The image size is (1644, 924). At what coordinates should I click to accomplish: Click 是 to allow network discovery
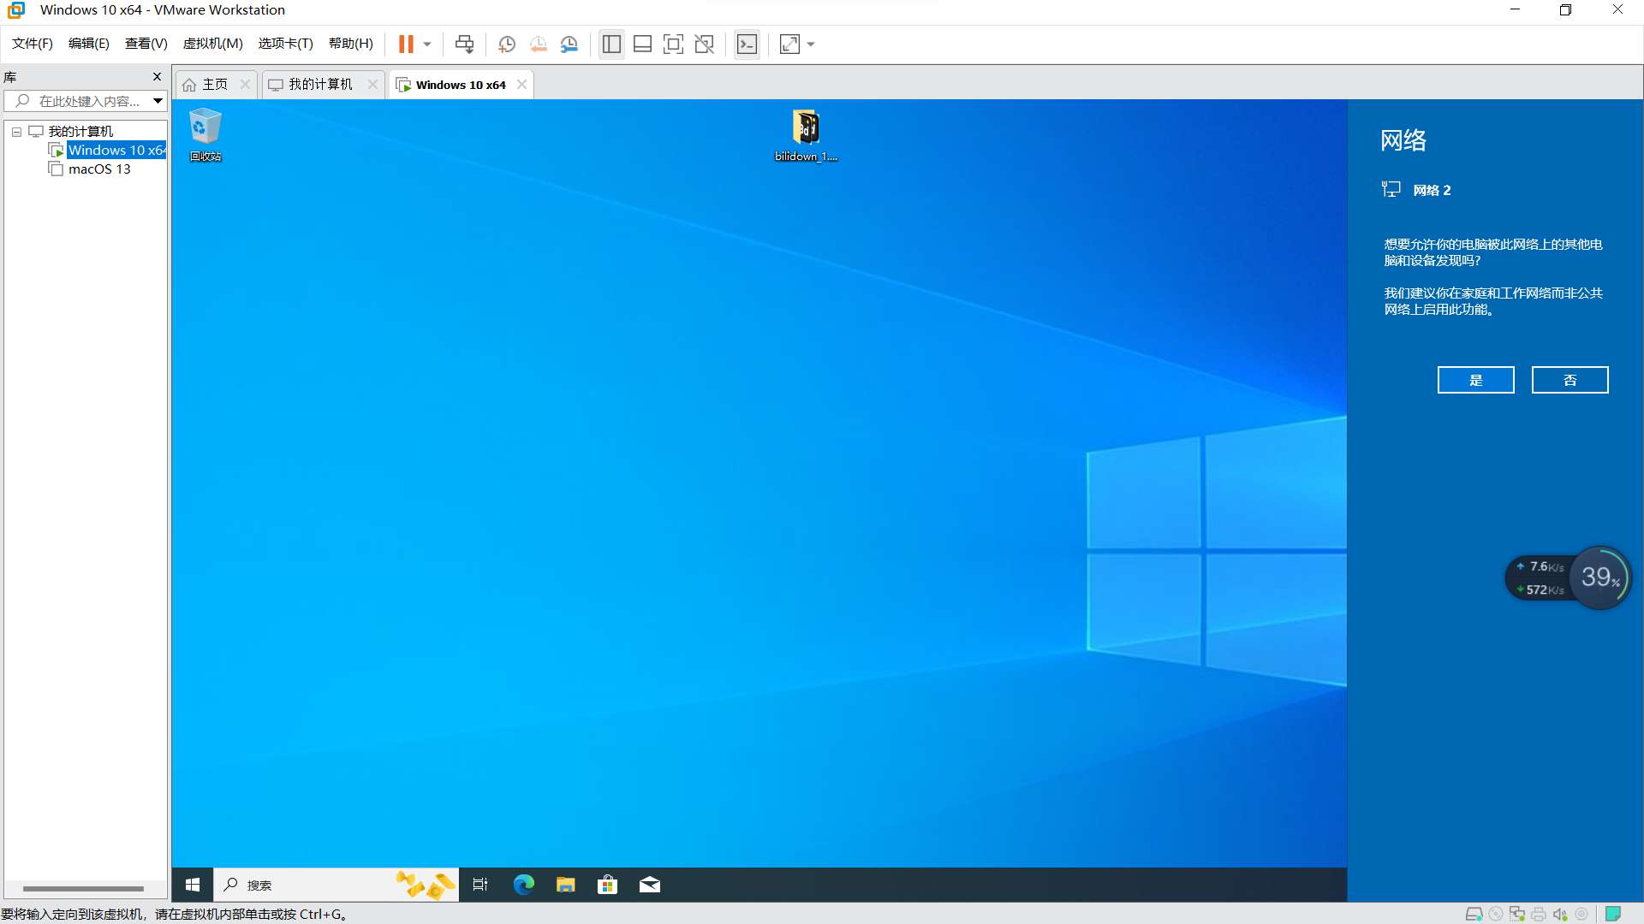coord(1475,380)
